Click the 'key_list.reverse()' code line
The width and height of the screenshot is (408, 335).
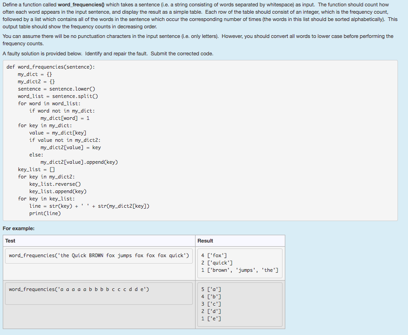click(x=55, y=184)
